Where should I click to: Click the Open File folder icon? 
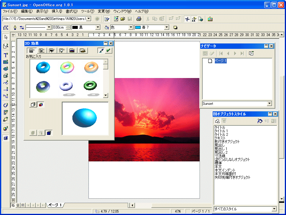coord(123,19)
